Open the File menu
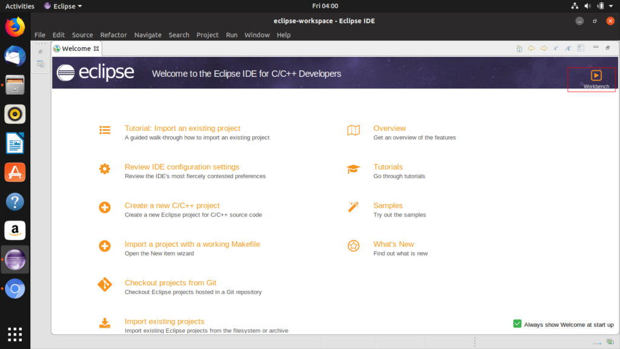Viewport: 620px width, 349px height. (39, 35)
